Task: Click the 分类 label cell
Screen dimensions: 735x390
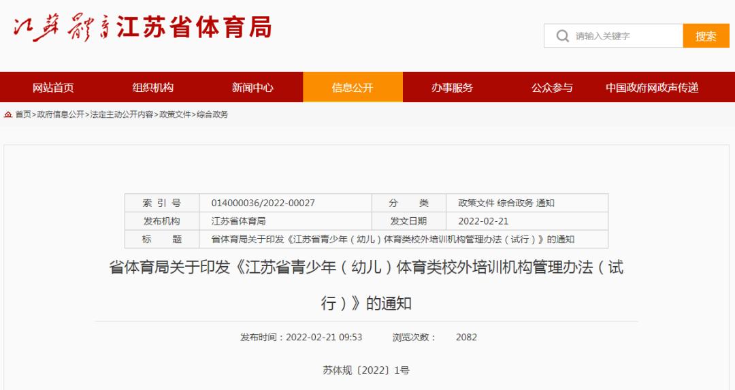Action: click(x=409, y=203)
